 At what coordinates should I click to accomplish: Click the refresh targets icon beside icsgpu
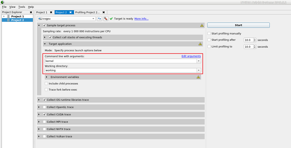(x=99, y=19)
